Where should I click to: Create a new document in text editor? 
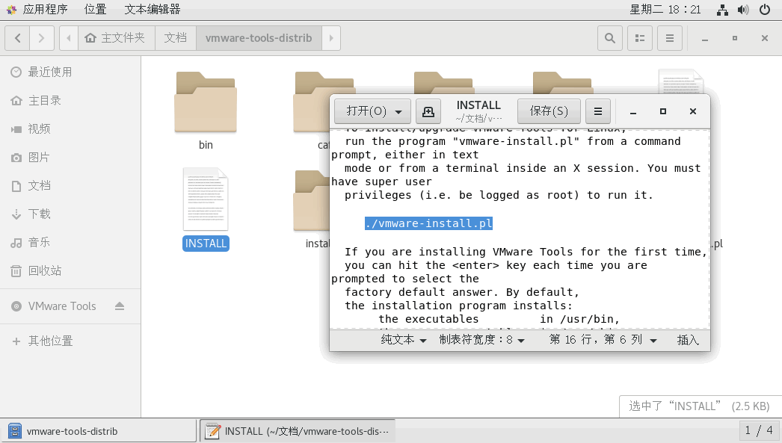(428, 111)
